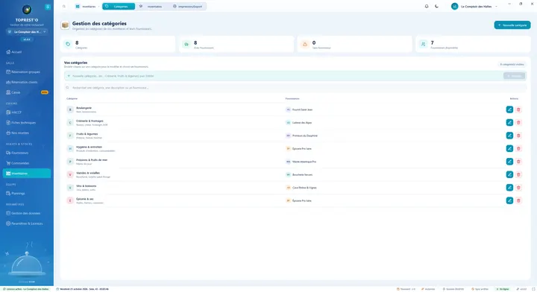Open Gestion des données in the sidebar
The height and width of the screenshot is (292, 537).
point(27,213)
